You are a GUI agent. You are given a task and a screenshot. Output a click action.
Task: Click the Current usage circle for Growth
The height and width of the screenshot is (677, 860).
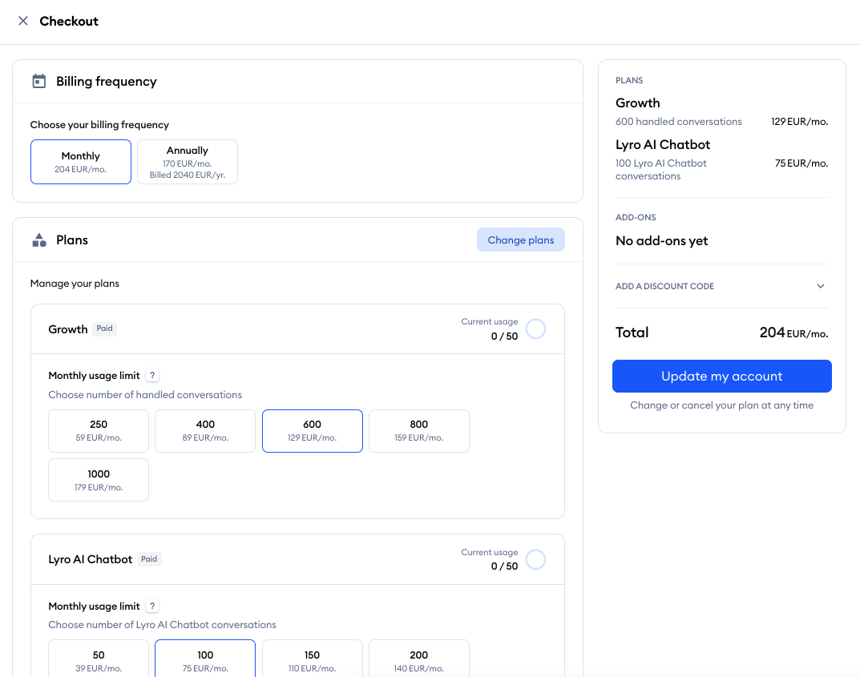click(535, 328)
